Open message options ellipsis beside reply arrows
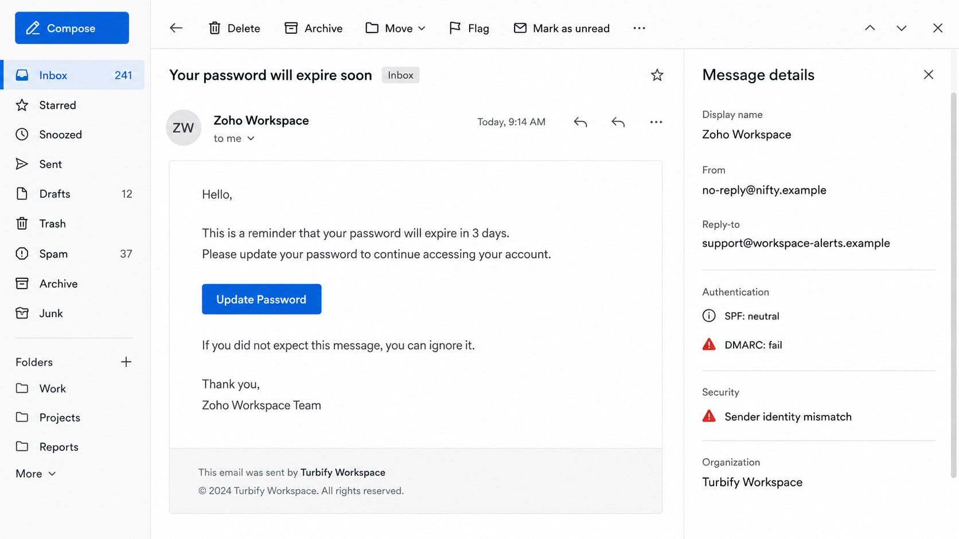959x539 pixels. click(656, 122)
